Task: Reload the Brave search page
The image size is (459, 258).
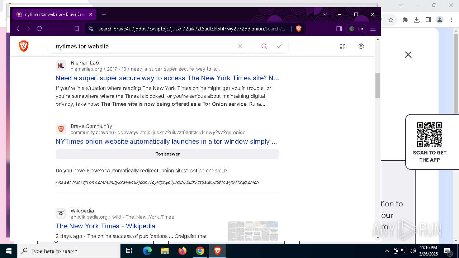Action: coord(39,29)
